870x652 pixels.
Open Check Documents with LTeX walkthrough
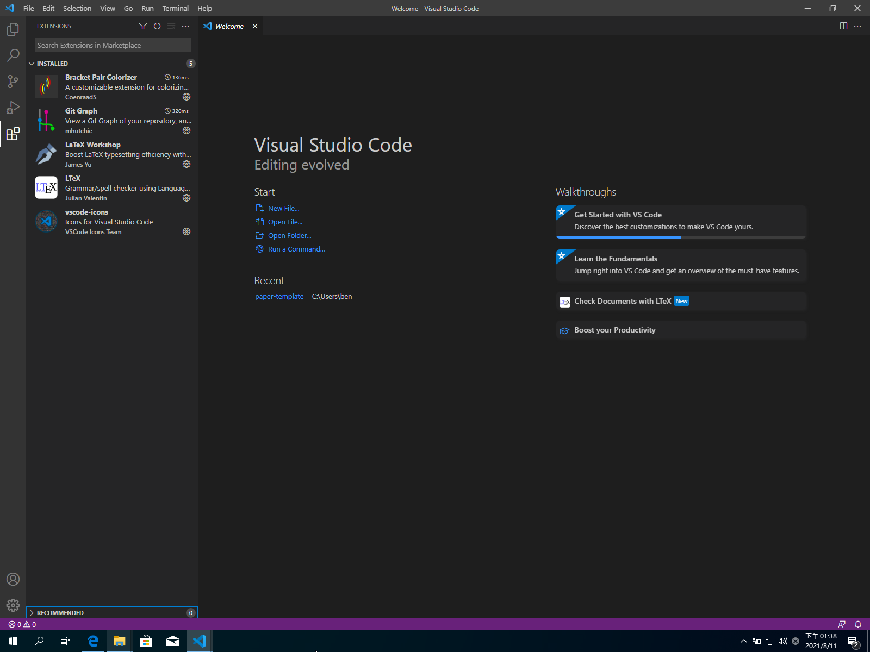[x=681, y=301]
